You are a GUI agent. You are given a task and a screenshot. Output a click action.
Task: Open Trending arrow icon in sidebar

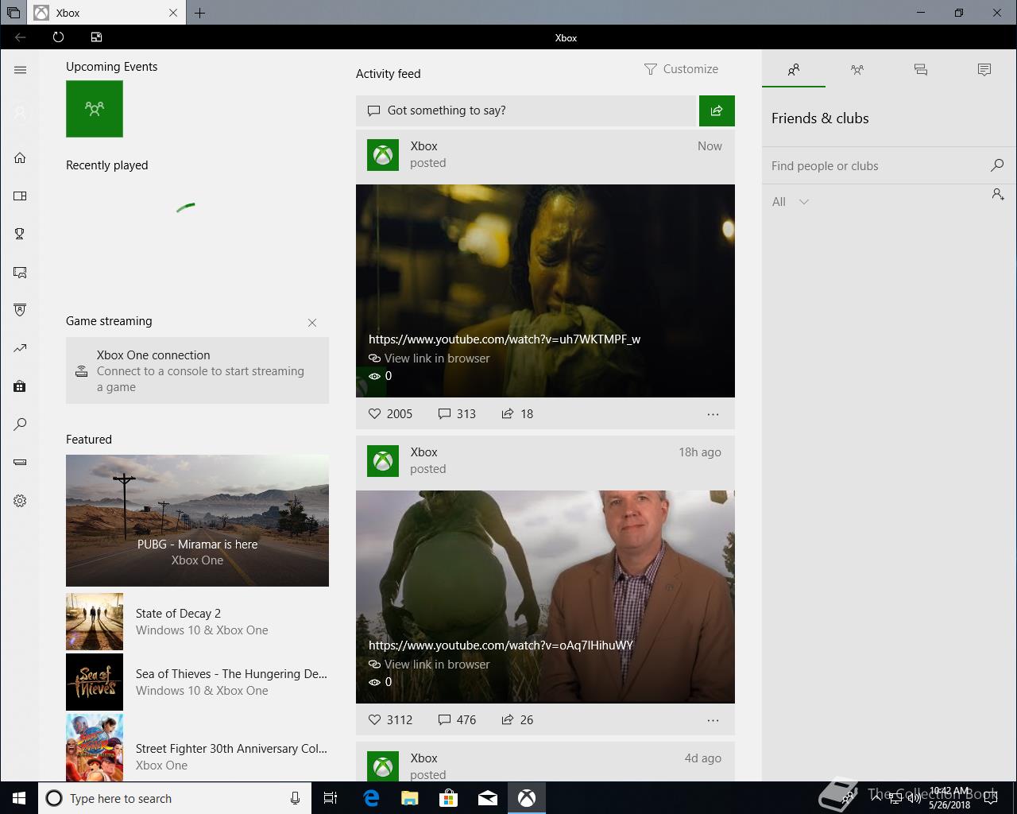[20, 348]
